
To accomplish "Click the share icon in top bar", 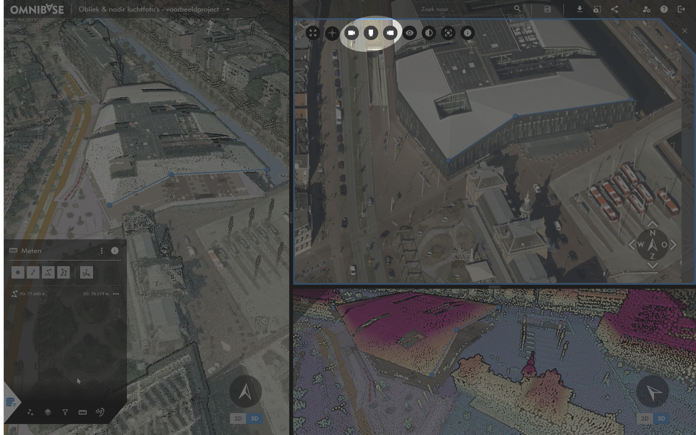I will point(614,9).
